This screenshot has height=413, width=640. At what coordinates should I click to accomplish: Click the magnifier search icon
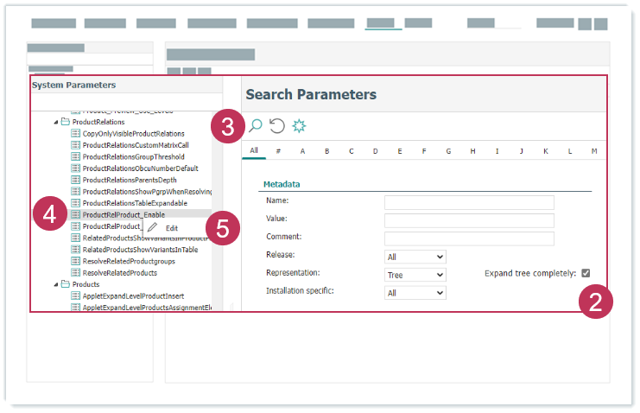(x=256, y=126)
